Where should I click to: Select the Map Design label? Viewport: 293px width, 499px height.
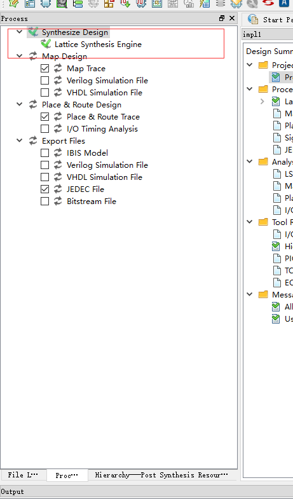pyautogui.click(x=64, y=57)
